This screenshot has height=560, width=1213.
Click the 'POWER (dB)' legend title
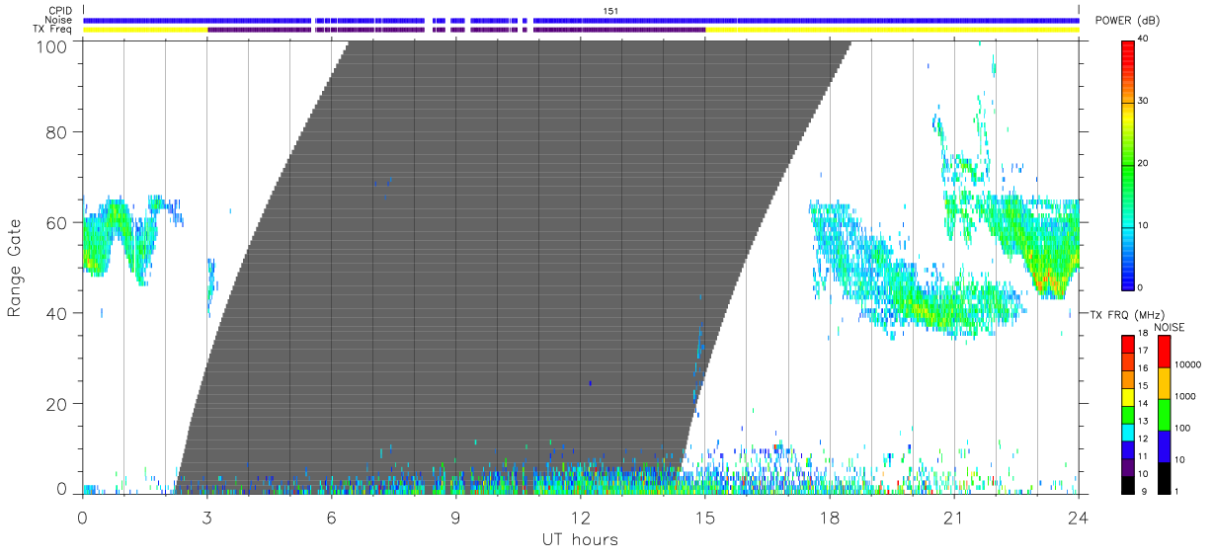[1129, 21]
